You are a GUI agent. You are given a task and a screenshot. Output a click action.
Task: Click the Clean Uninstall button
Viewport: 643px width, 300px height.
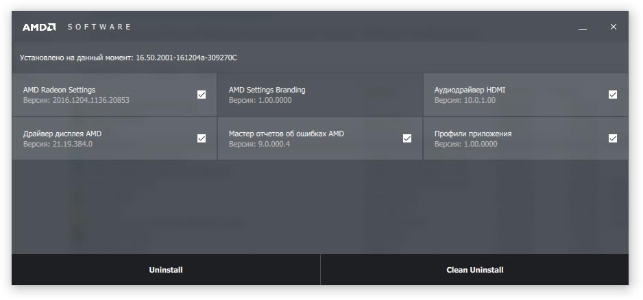(x=475, y=270)
